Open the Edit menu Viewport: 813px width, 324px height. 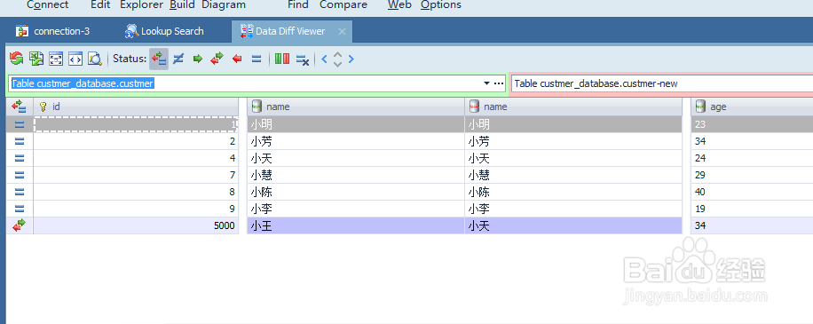tap(100, 5)
